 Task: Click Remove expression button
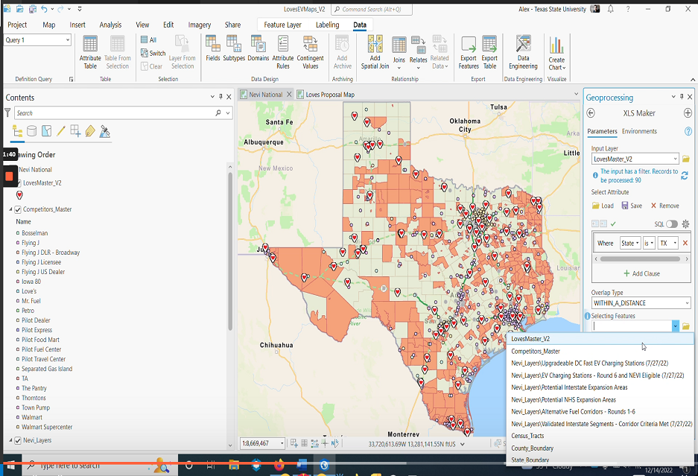pos(664,206)
